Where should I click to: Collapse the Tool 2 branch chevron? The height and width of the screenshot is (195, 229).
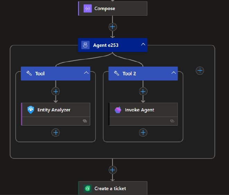(x=173, y=73)
